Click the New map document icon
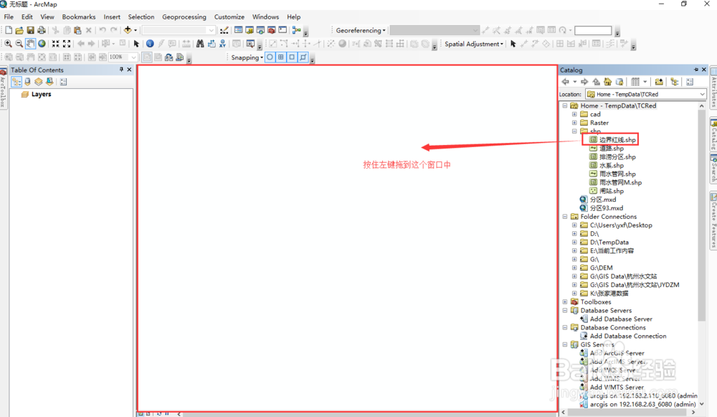717x417 pixels. [8, 30]
